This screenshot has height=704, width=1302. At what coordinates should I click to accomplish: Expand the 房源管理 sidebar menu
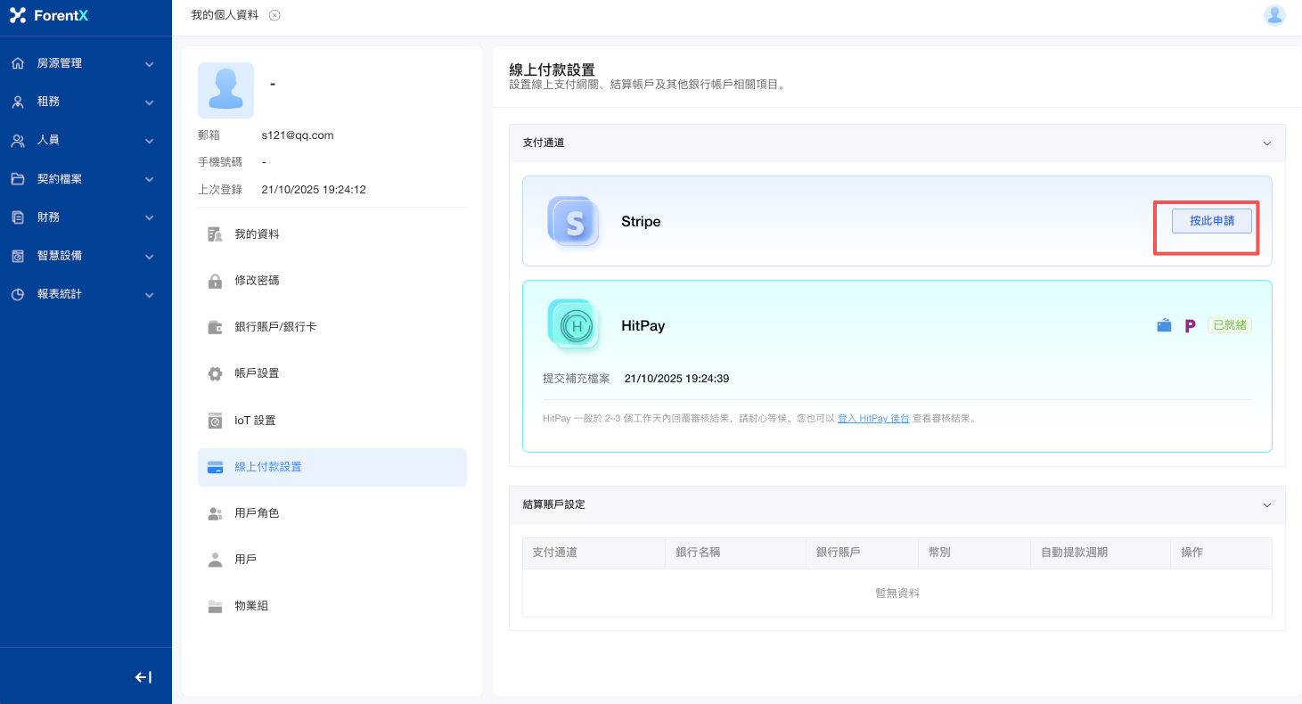(x=86, y=63)
